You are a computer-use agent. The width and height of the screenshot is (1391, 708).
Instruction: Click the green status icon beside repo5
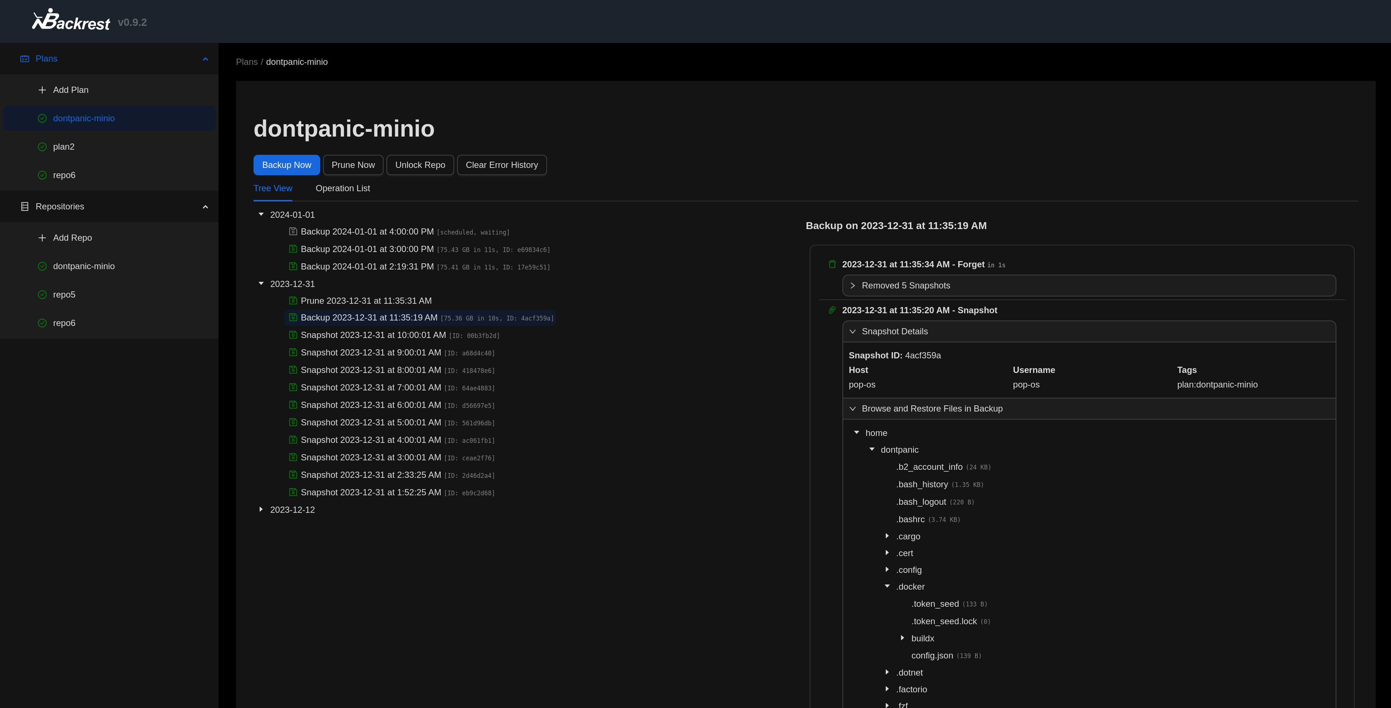43,294
